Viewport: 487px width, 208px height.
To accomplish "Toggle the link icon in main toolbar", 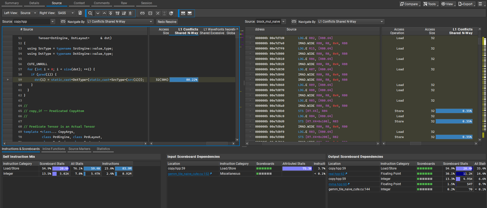I will point(142,13).
